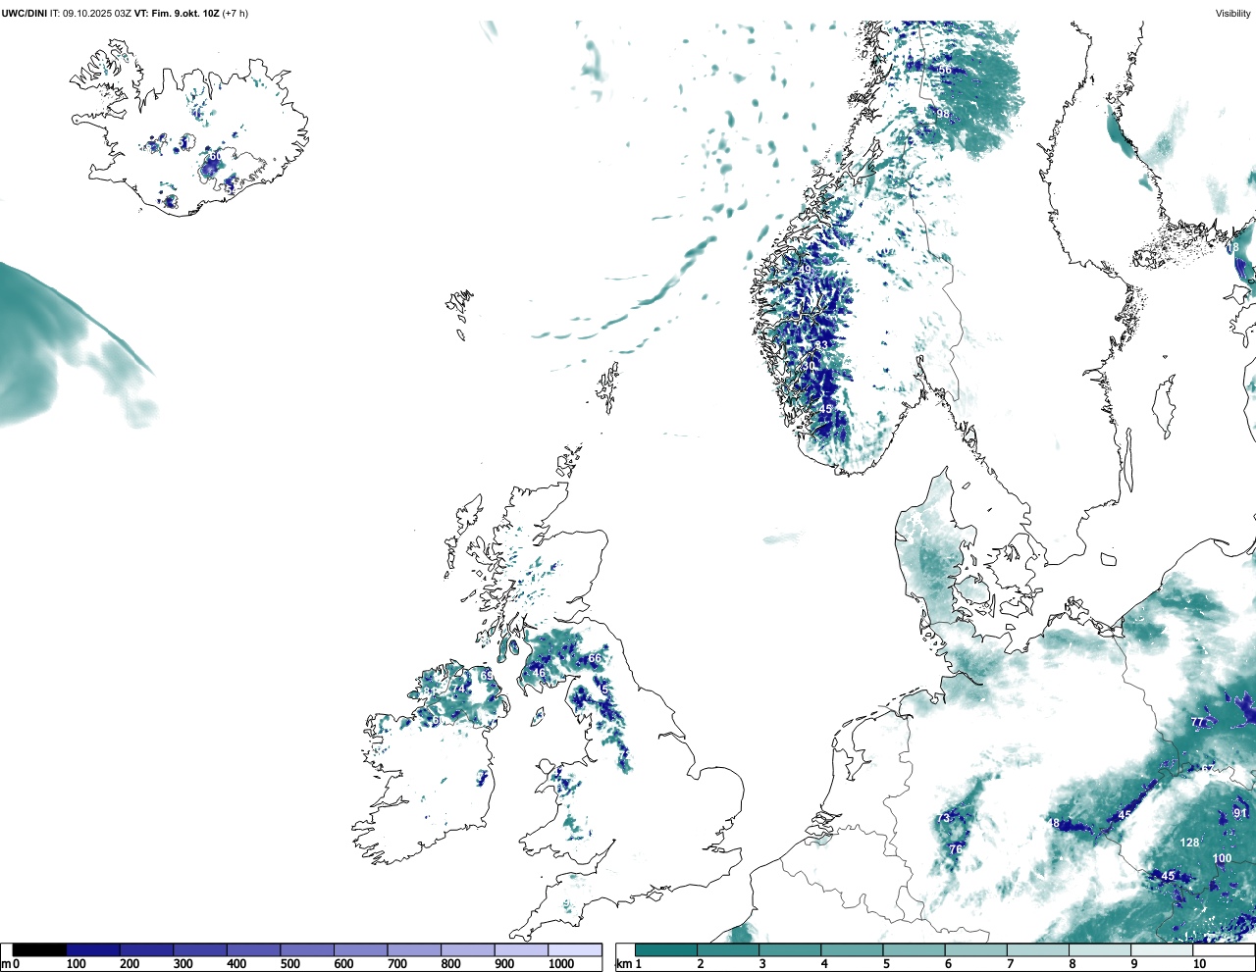Image resolution: width=1256 pixels, height=972 pixels.
Task: Click the 6–7 km legend swatch
Action: 976,949
